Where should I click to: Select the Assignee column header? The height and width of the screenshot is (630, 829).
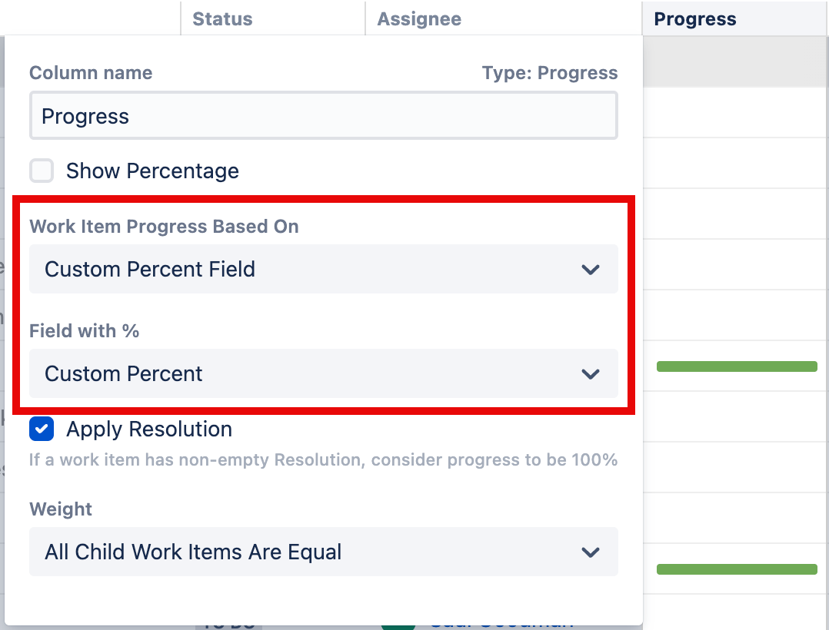(x=418, y=18)
